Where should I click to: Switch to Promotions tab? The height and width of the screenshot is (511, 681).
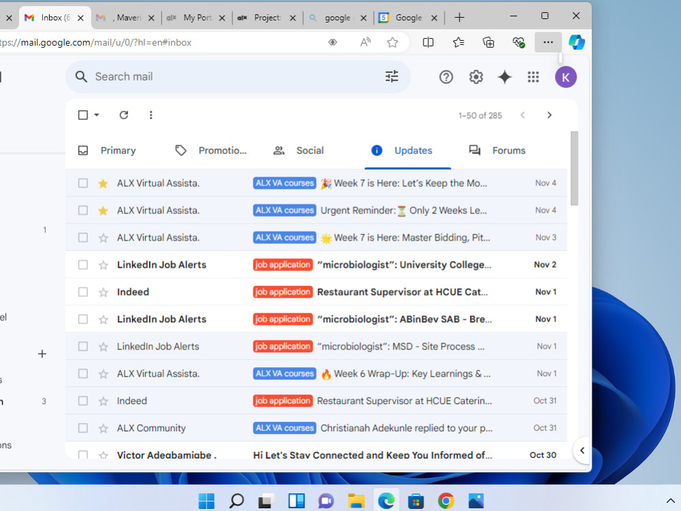[x=211, y=151]
